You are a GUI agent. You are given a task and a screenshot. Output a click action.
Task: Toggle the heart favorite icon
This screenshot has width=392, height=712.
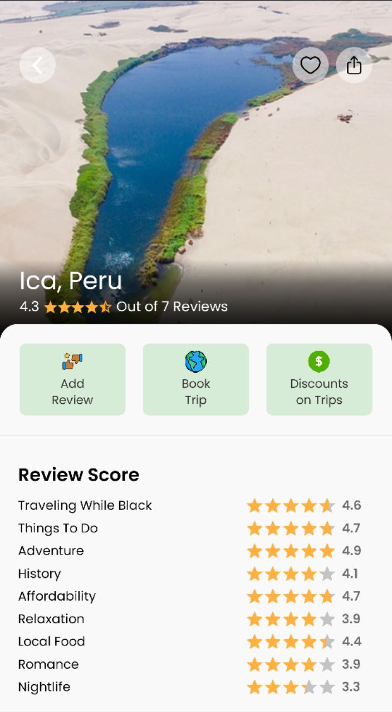pos(310,65)
